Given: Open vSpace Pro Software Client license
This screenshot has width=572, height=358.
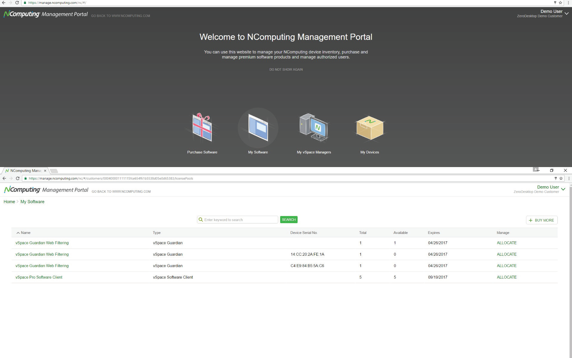Looking at the screenshot, I should pos(39,277).
